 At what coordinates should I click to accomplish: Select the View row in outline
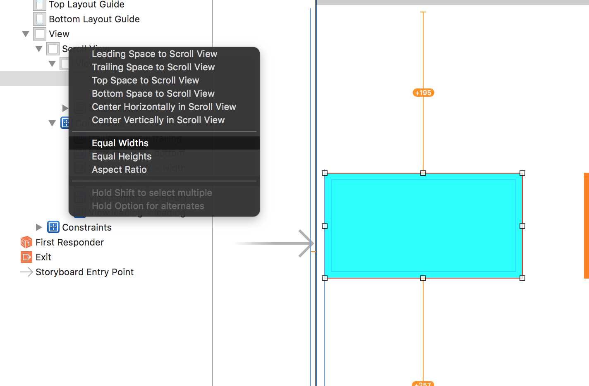pyautogui.click(x=59, y=34)
